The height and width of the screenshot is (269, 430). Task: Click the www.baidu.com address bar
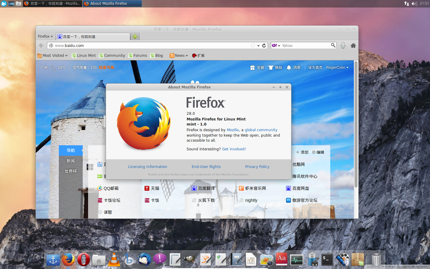coord(157,45)
